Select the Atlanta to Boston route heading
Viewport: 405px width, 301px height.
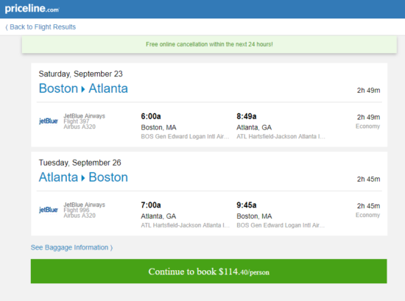[83, 177]
